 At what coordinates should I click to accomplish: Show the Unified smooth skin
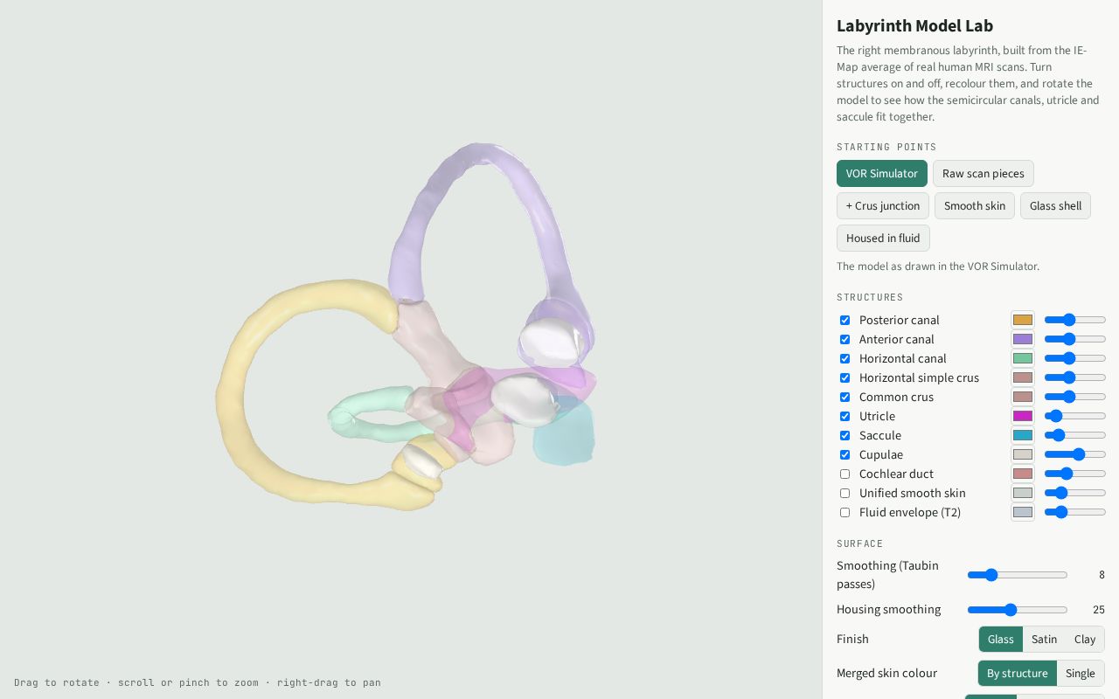[844, 493]
